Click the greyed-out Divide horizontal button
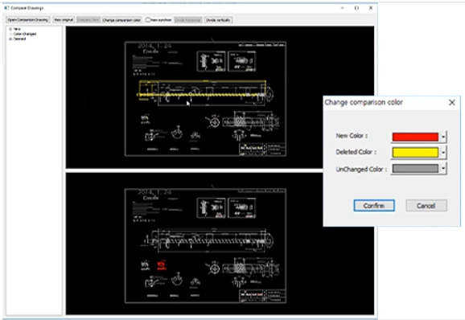465x320 pixels. [188, 20]
